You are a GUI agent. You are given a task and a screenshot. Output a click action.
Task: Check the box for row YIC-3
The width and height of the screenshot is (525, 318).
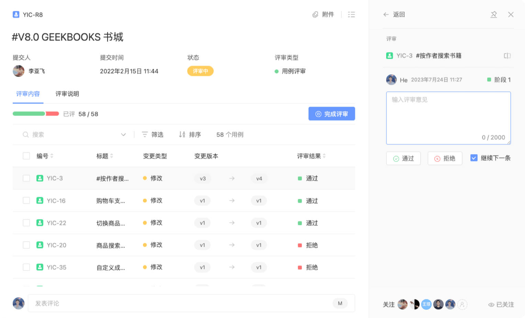[26, 178]
